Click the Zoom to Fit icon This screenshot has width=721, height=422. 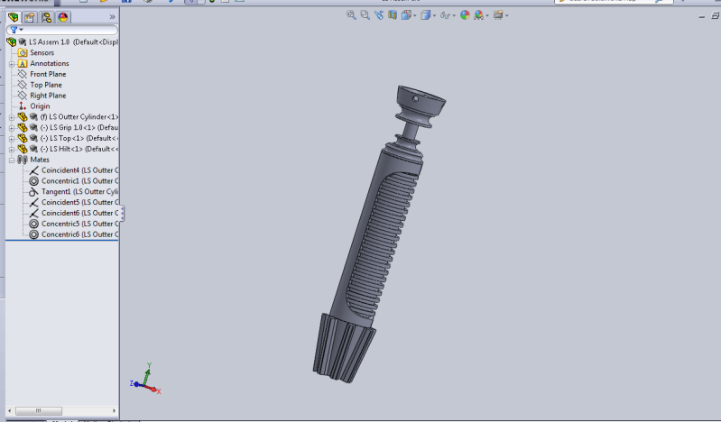coord(351,15)
